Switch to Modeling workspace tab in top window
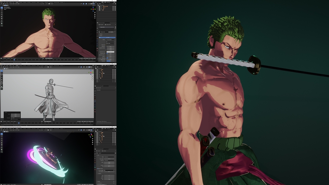 [21, 2]
